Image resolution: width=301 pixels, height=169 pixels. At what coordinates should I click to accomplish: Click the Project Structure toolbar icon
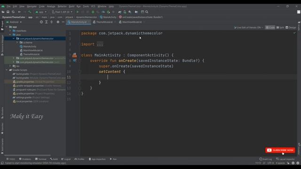(x=136, y=12)
